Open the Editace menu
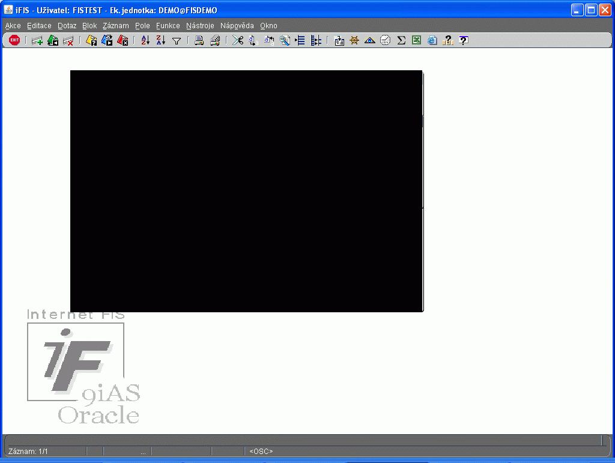Image resolution: width=615 pixels, height=463 pixels. click(39, 26)
